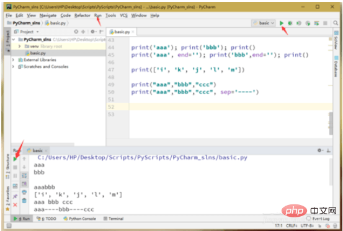Click the Collapse All icon in the Project panel
343x231 pixels.
click(x=83, y=32)
